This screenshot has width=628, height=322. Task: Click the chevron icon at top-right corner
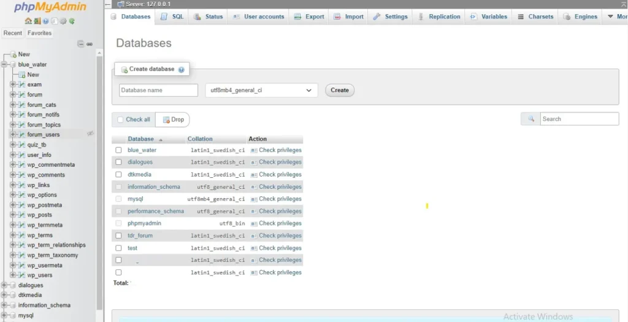coord(623,4)
